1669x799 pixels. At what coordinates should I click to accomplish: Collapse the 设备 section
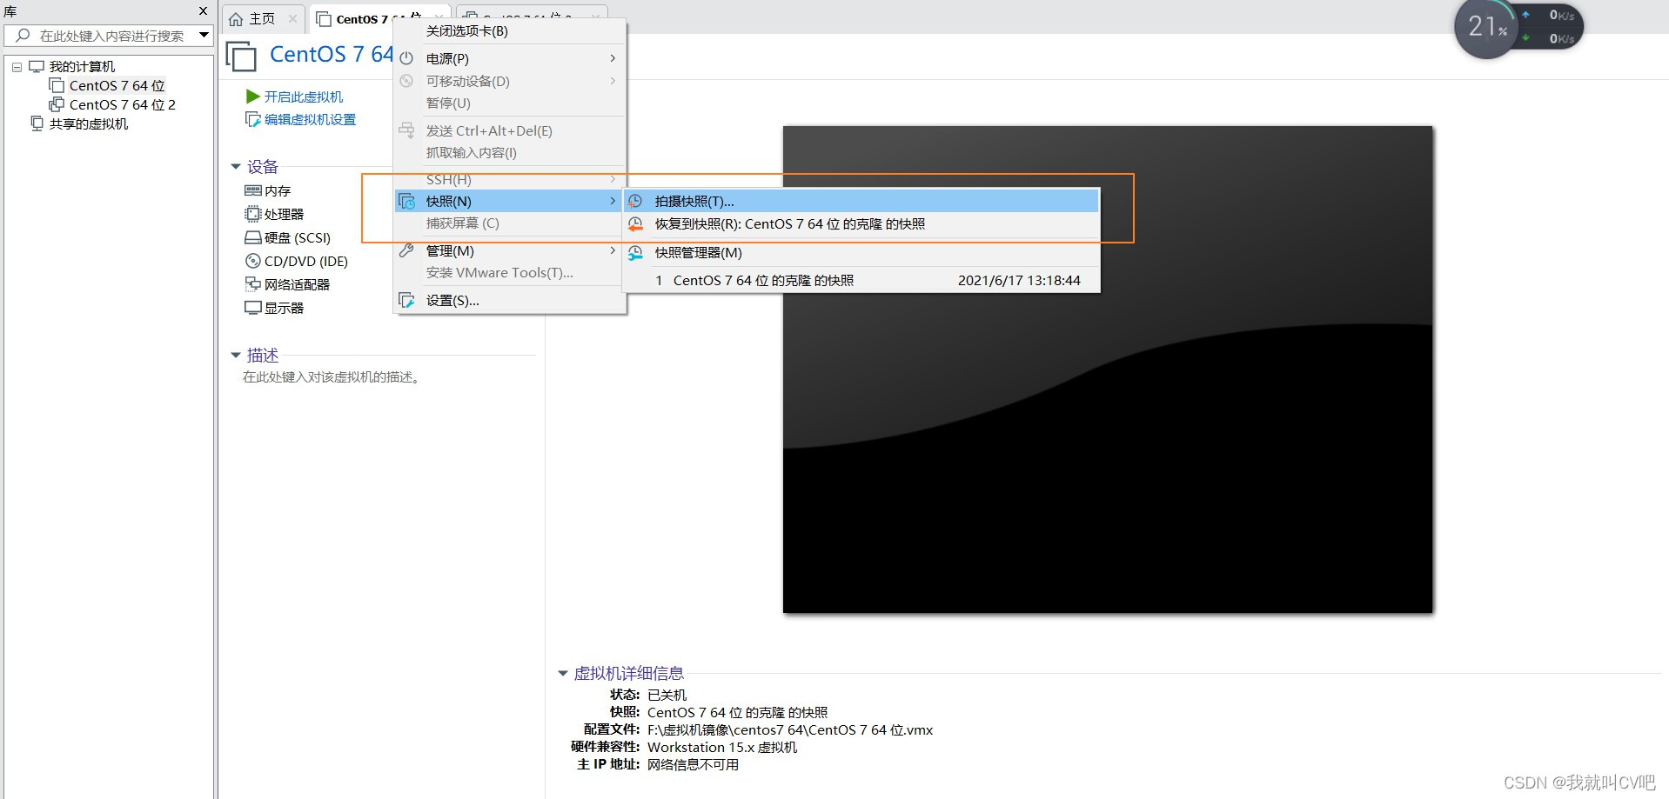point(236,167)
